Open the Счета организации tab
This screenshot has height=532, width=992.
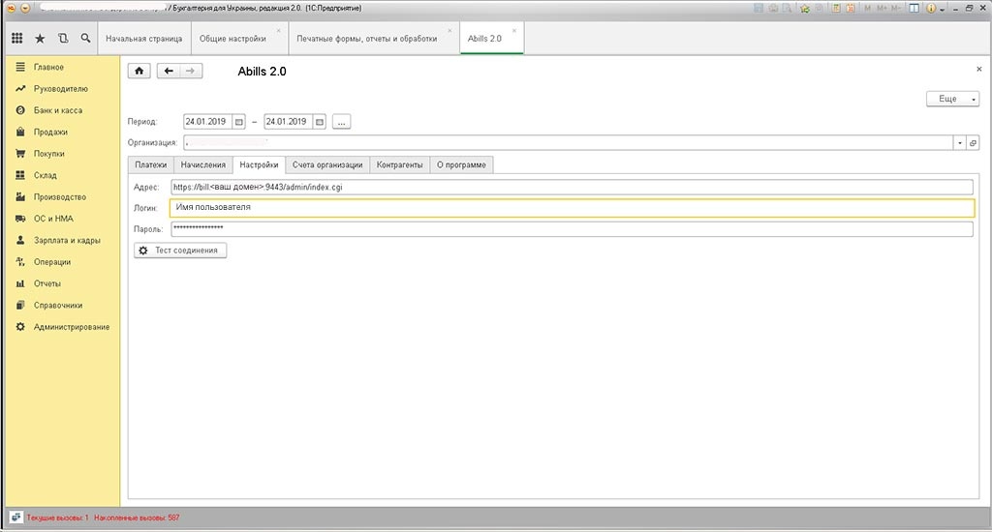tap(327, 164)
